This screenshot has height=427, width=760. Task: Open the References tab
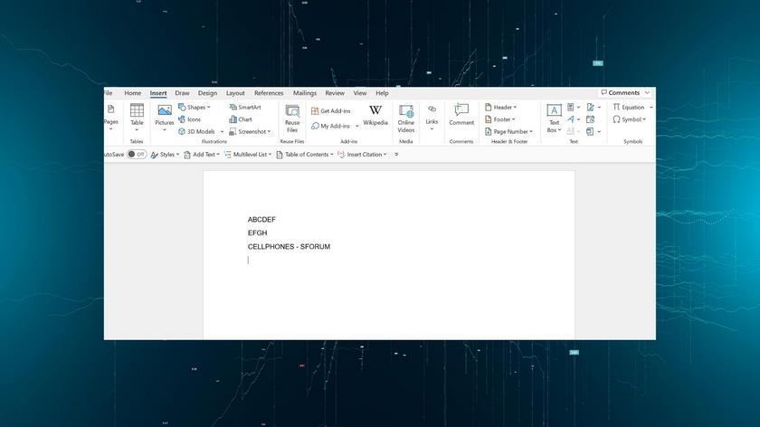pyautogui.click(x=269, y=92)
